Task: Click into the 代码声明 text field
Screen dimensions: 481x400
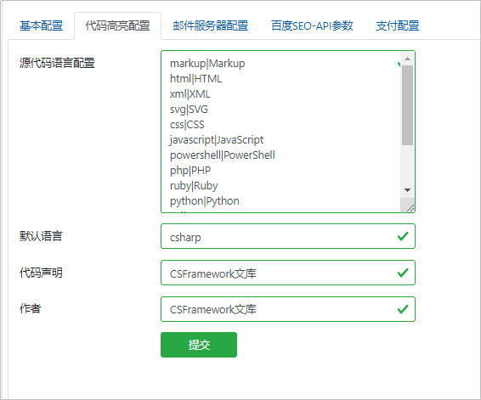Action: 288,273
